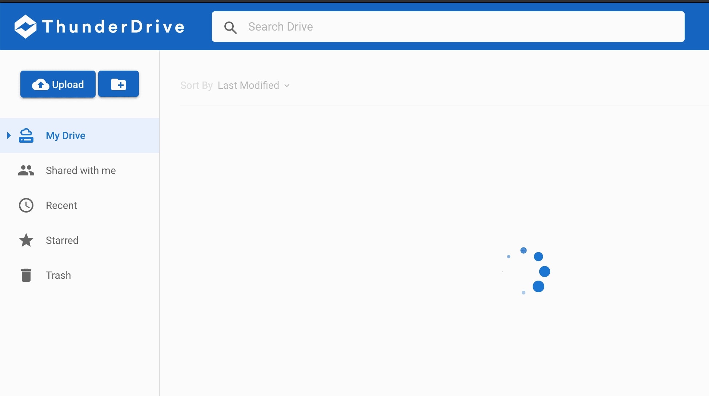Viewport: 709px width, 396px height.
Task: Select My Drive in the sidebar
Action: (80, 135)
